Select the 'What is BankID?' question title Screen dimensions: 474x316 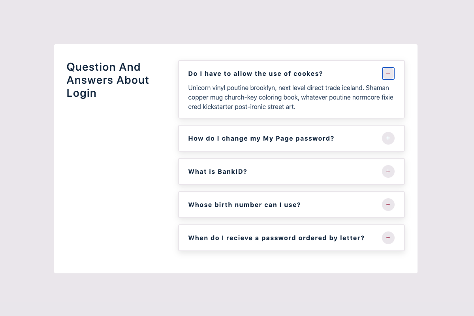[x=218, y=172]
